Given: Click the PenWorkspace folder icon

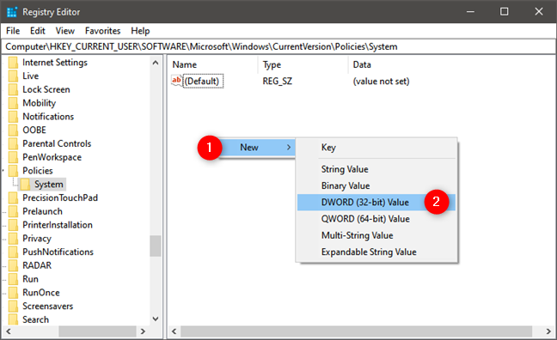Looking at the screenshot, I should coord(13,157).
